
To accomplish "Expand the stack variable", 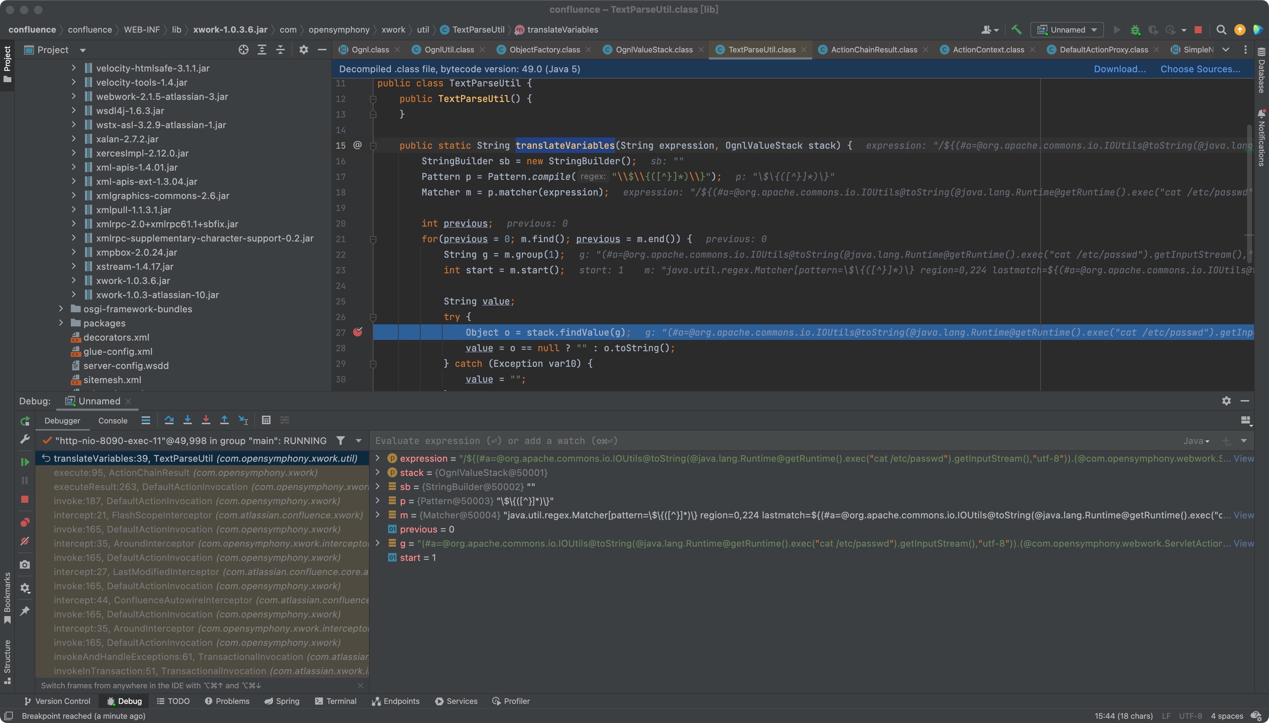I will point(377,472).
